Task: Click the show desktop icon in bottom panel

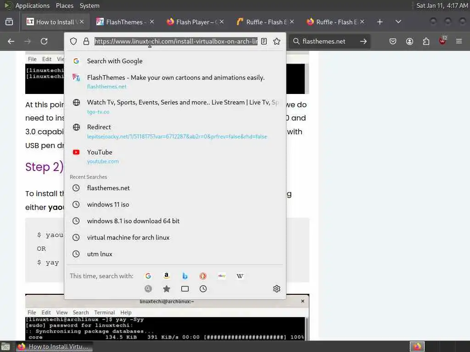Action: point(6,346)
